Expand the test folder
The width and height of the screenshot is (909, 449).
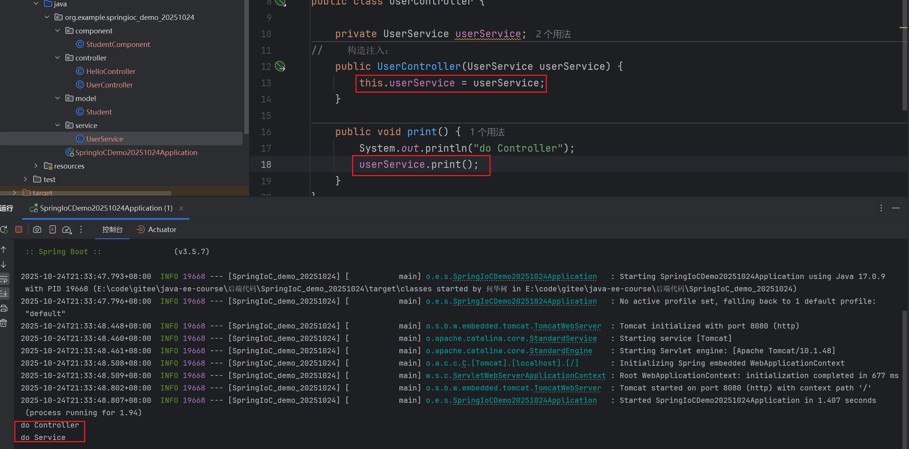pos(26,179)
